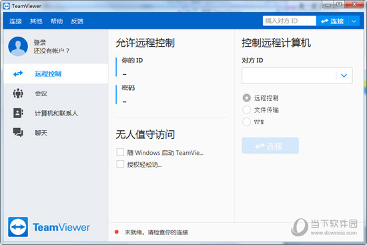Click the 未就绪。请检查你的连接 status text

click(156, 232)
